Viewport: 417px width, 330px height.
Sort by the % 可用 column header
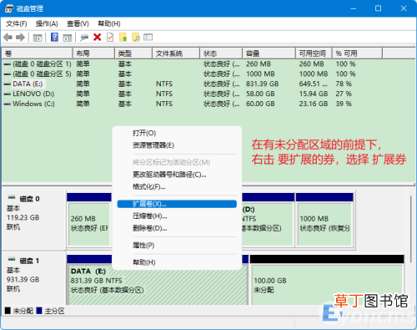pyautogui.click(x=357, y=53)
